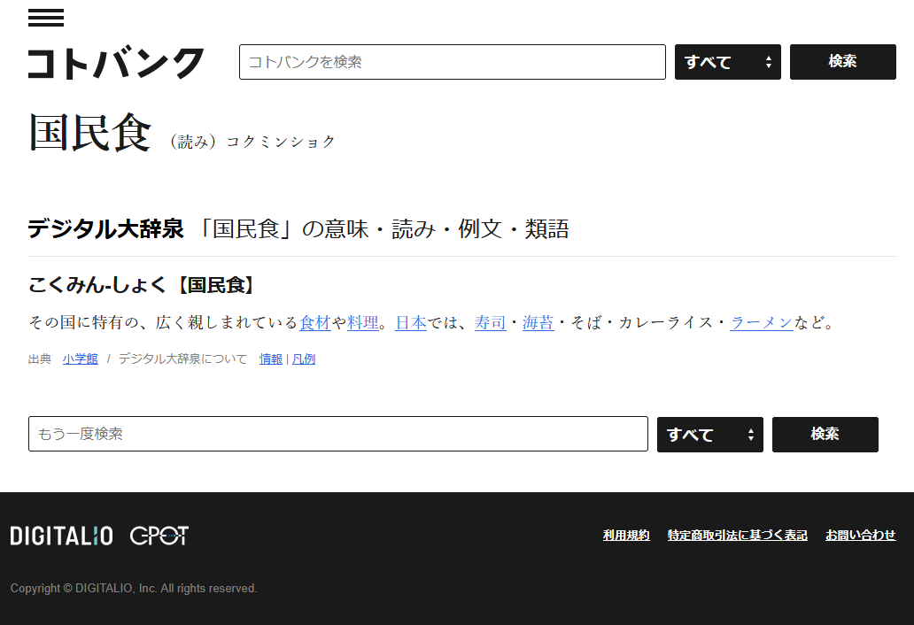
Task: Open the lower すべて dropdown
Action: (x=709, y=435)
